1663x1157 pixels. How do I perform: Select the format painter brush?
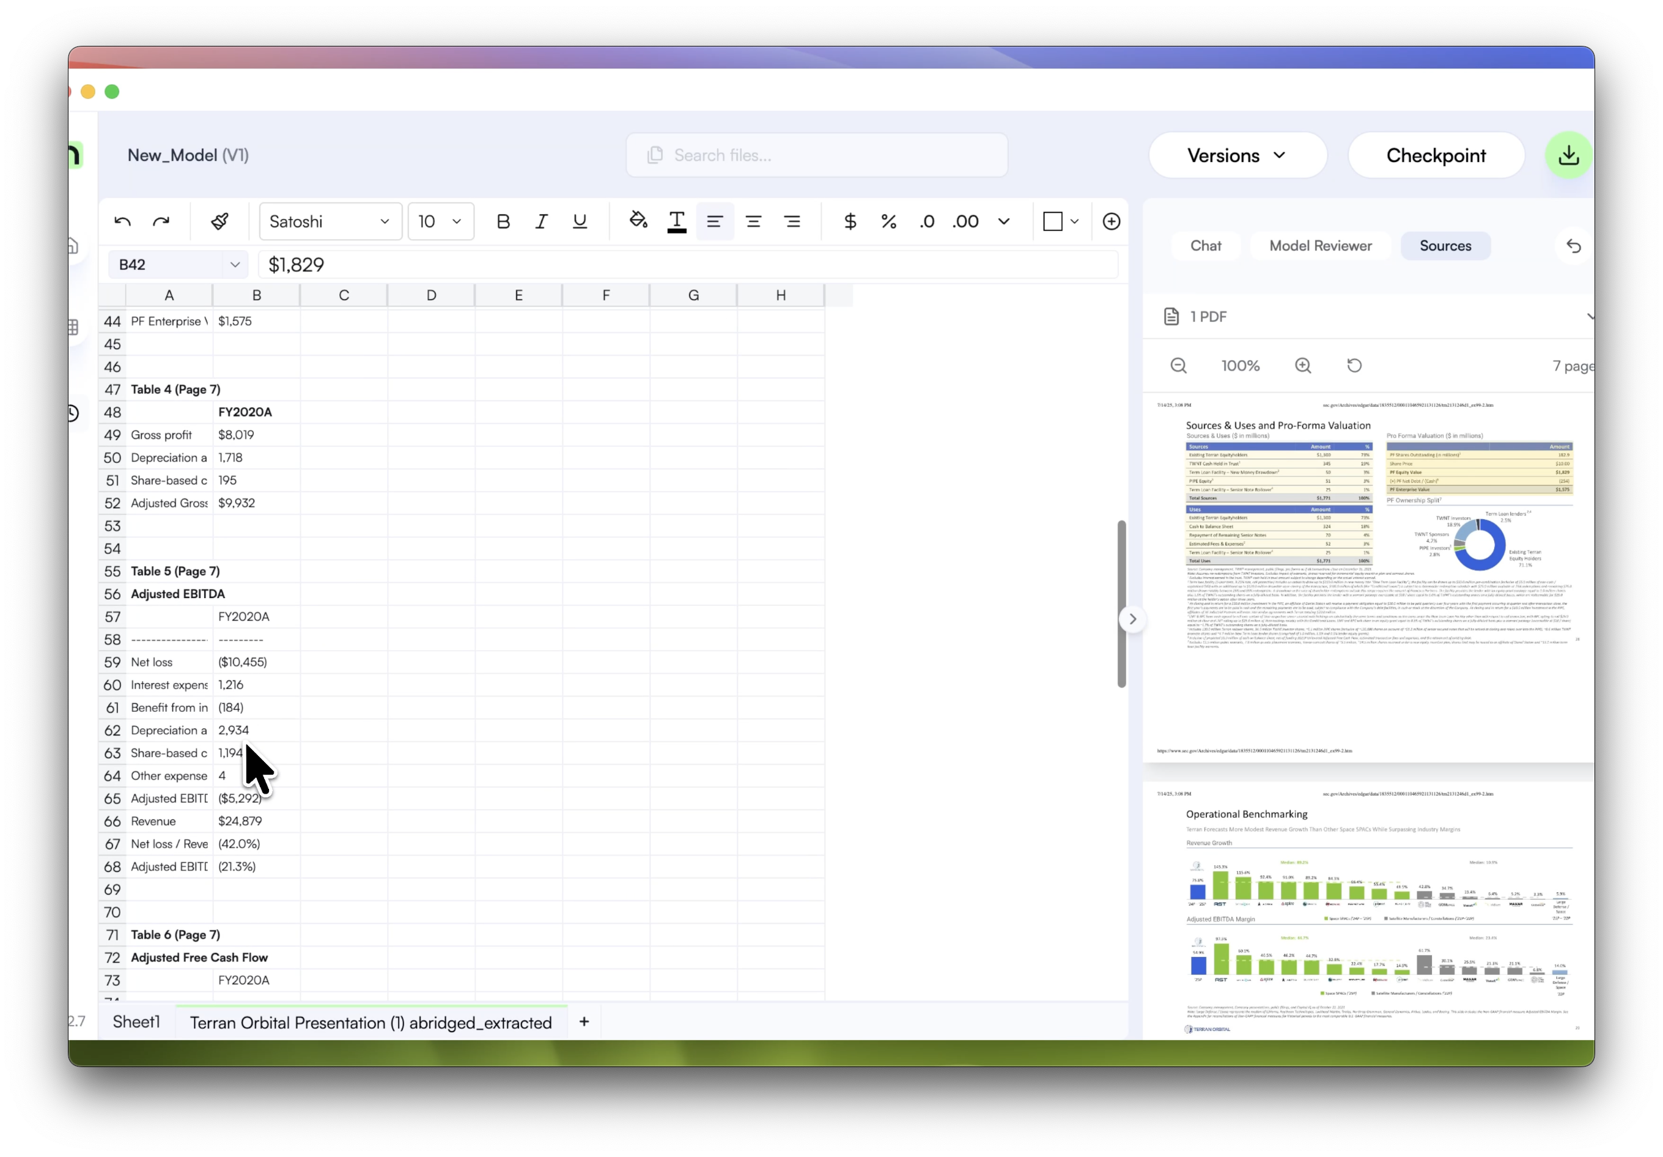click(219, 222)
